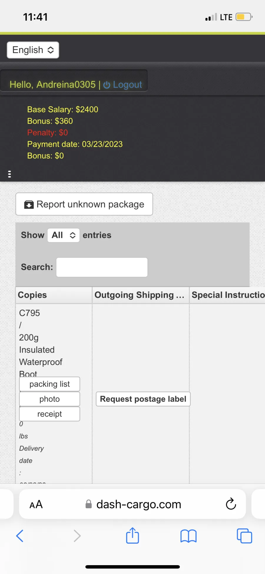Tap the Safari reload page icon
This screenshot has width=265, height=574.
[x=231, y=504]
